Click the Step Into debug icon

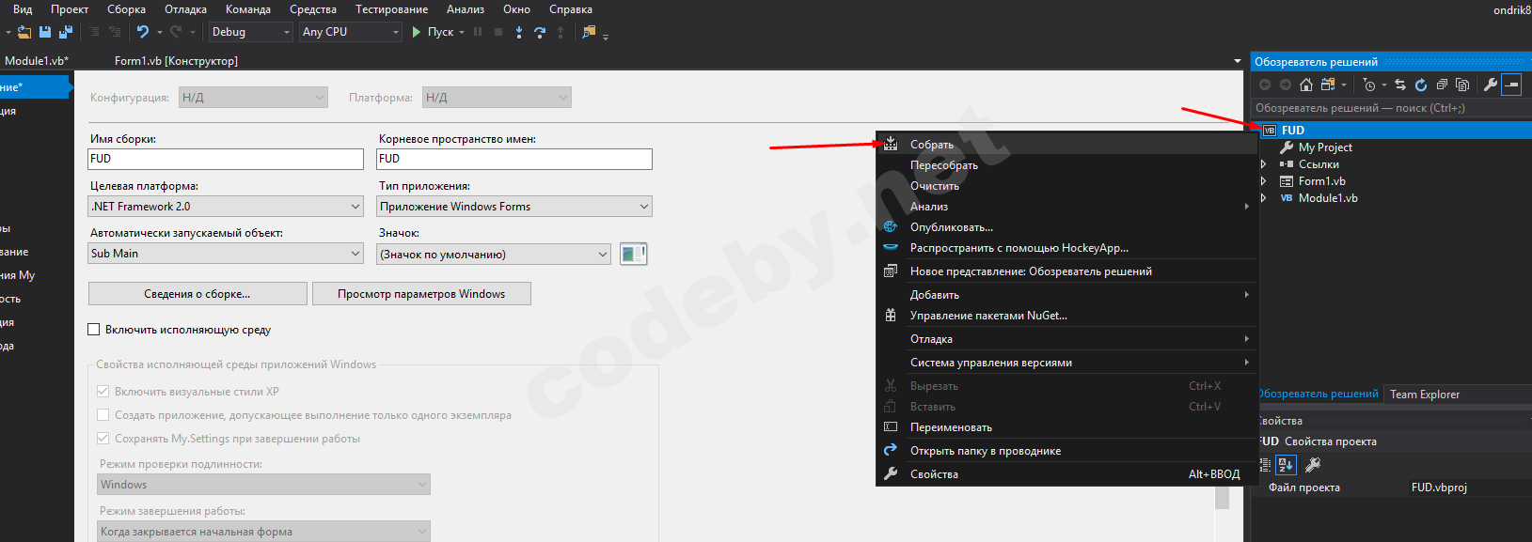click(519, 32)
